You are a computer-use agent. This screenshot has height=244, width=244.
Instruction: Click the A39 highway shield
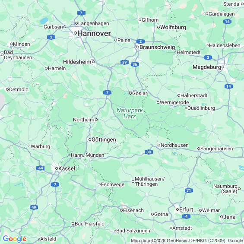[124, 62]
